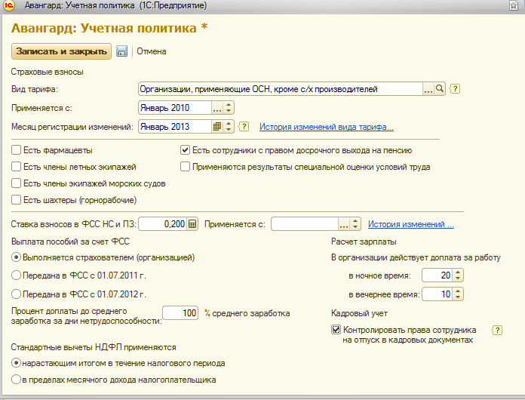Adjust в ночное время spinner
525x400 pixels.
pos(458,275)
